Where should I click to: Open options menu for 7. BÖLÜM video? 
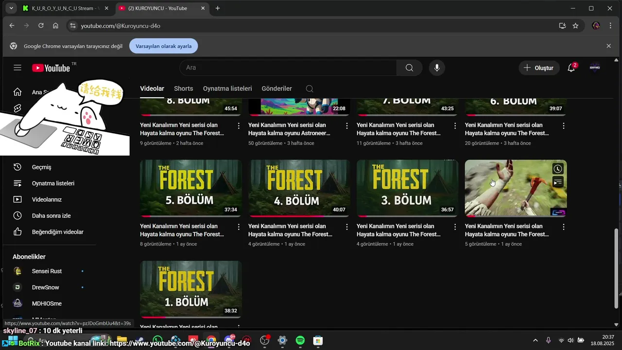pos(455,125)
